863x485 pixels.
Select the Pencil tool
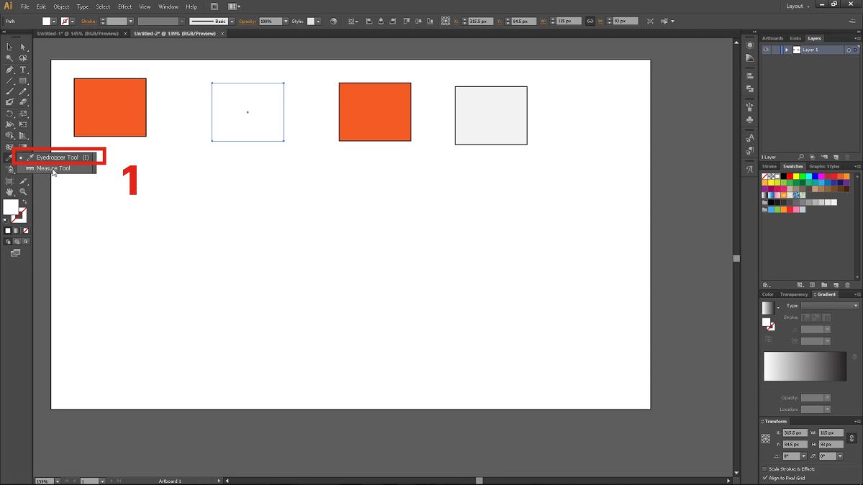[23, 91]
